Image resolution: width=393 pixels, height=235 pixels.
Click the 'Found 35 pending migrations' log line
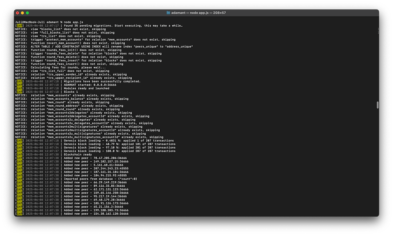tap(99, 26)
